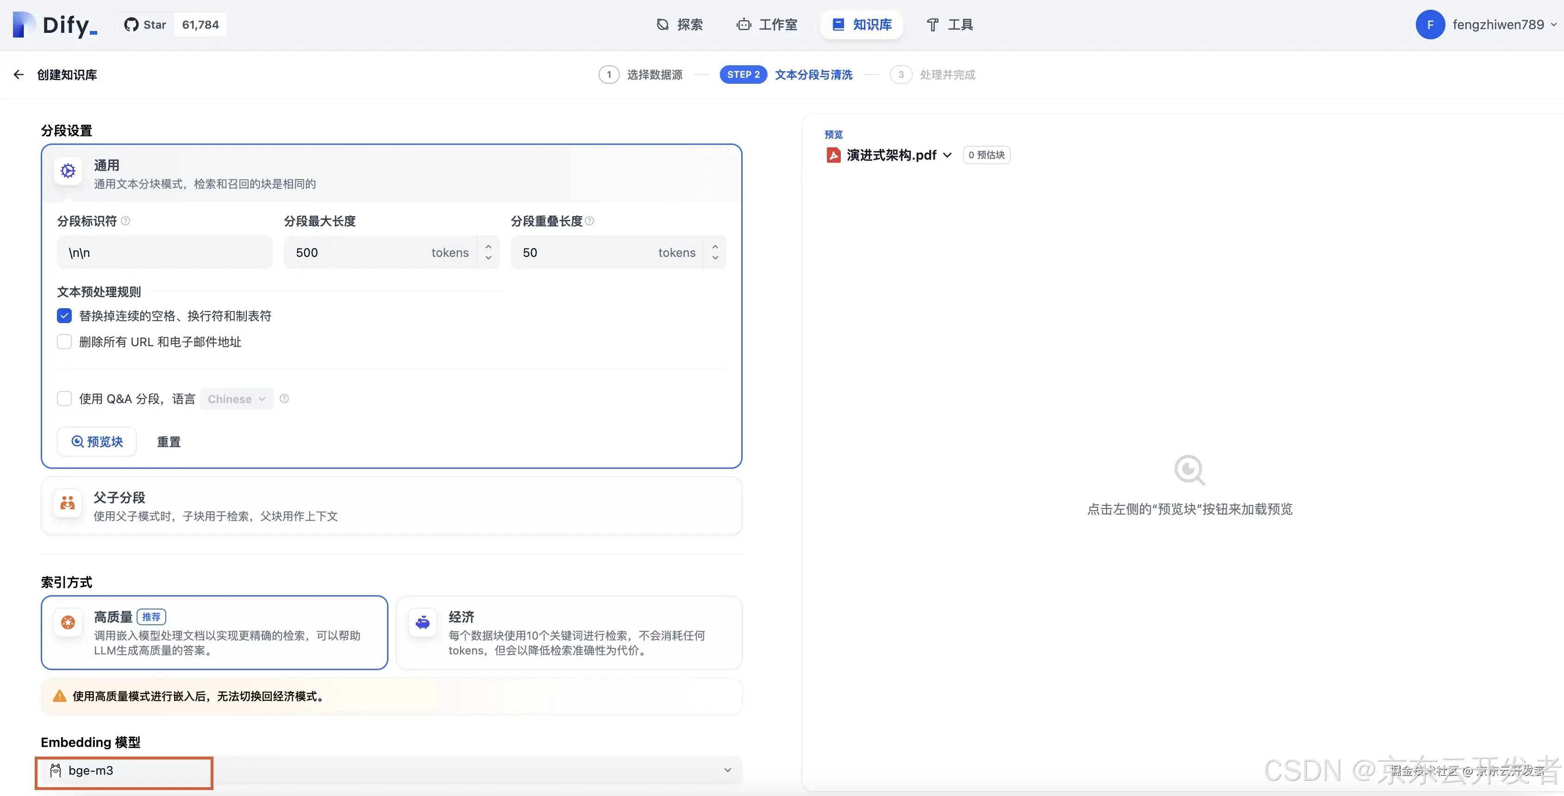The width and height of the screenshot is (1564, 796).
Task: Click the 分段标识符 help question icon
Action: point(125,221)
